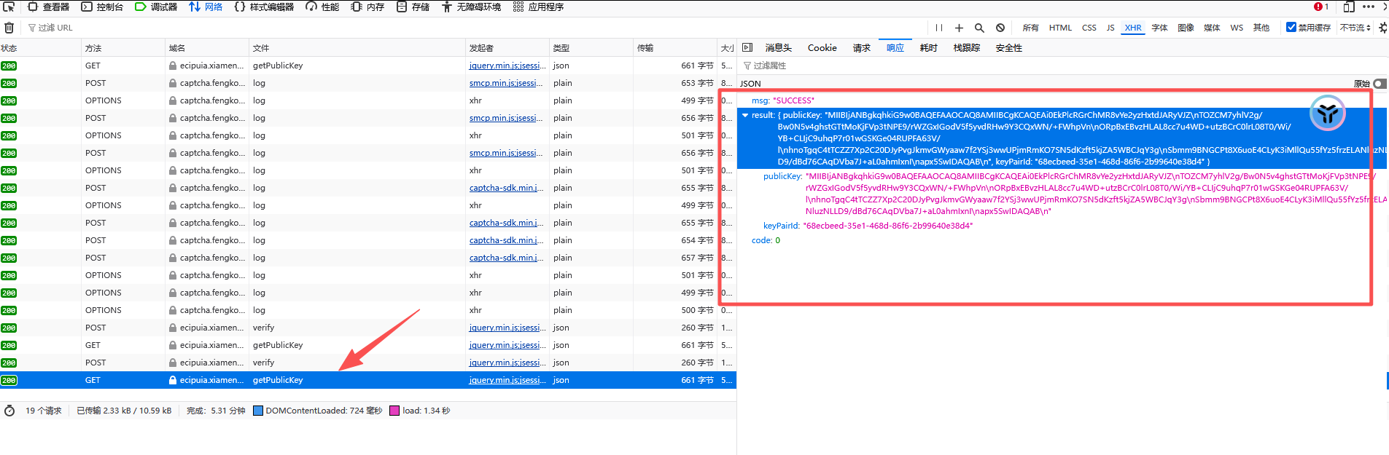Filter requests by 图像 (Images)

tap(1186, 28)
